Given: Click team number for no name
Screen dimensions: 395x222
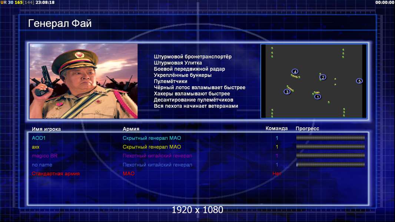Looking at the screenshot, I should [x=276, y=165].
